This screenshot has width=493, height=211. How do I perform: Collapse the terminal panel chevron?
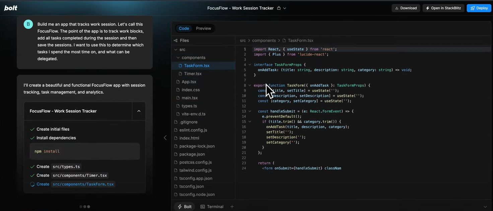click(x=485, y=207)
